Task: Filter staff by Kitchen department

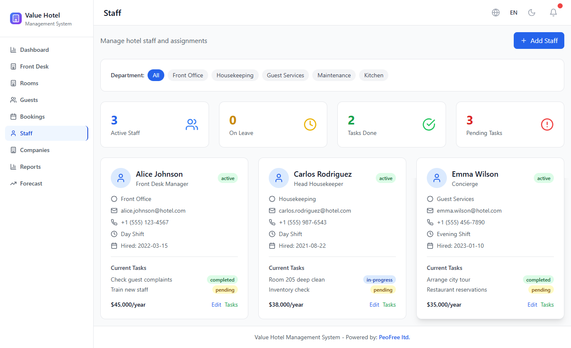Action: click(x=374, y=75)
